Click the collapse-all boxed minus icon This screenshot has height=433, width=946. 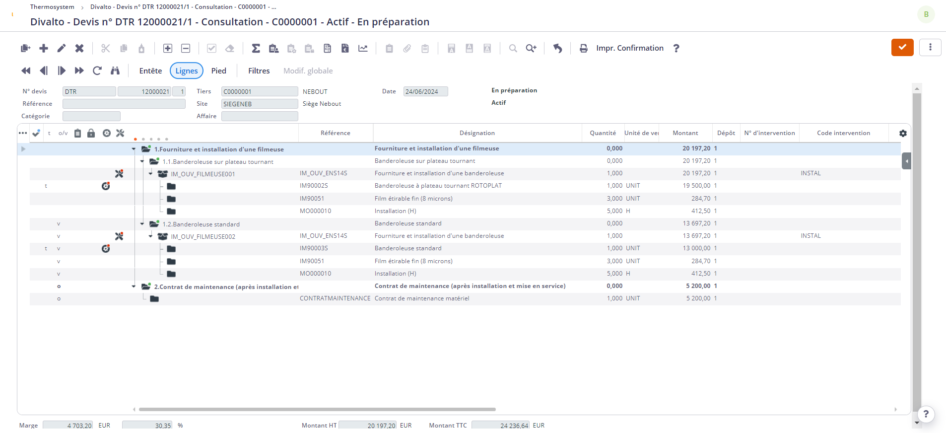click(186, 48)
